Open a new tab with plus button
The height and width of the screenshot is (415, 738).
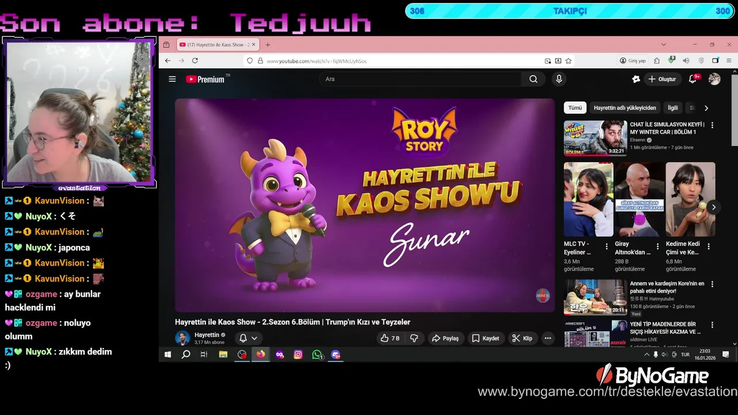pos(268,44)
